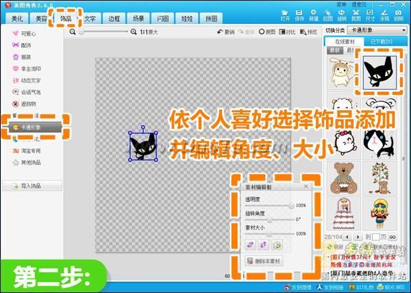
Task: Select the 饰品 tab
Action: tap(66, 18)
